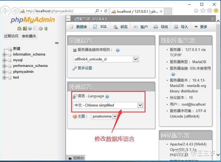Open the 更多 menu dropdown

point(201,27)
